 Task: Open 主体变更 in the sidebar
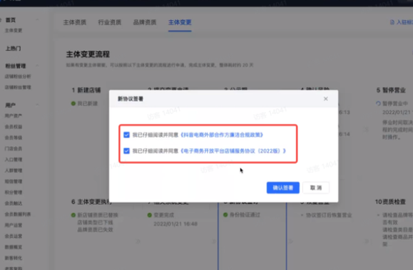click(x=14, y=31)
